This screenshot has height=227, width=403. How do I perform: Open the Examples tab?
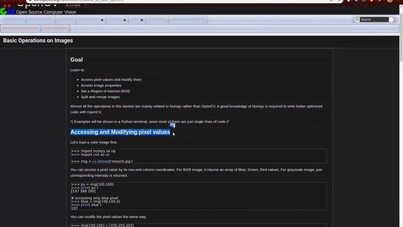coord(157,20)
